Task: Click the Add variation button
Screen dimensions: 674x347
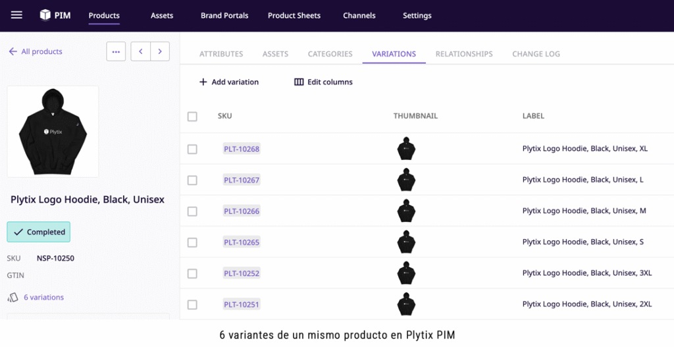Action: [229, 82]
